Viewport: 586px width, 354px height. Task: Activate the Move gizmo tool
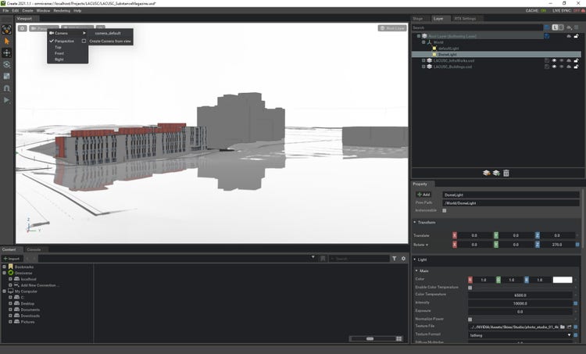(7, 52)
